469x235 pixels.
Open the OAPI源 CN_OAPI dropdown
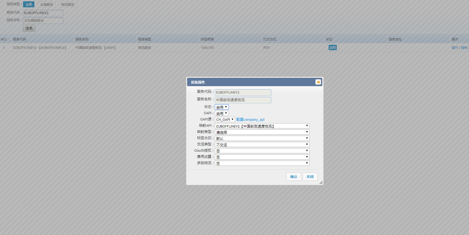tap(225, 119)
